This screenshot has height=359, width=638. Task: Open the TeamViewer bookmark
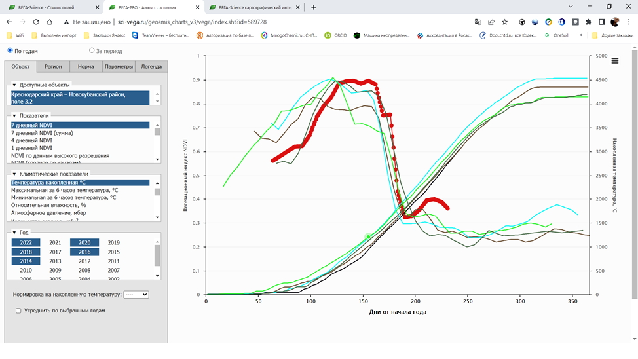click(x=160, y=35)
